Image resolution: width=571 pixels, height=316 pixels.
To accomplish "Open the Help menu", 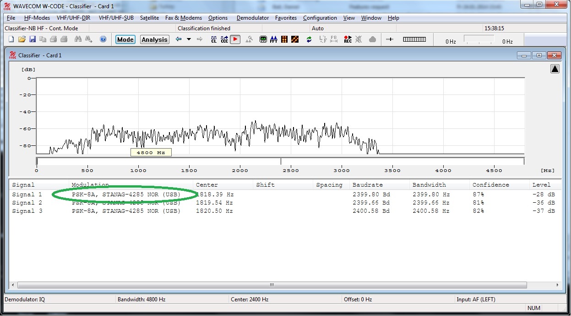I will pos(393,18).
